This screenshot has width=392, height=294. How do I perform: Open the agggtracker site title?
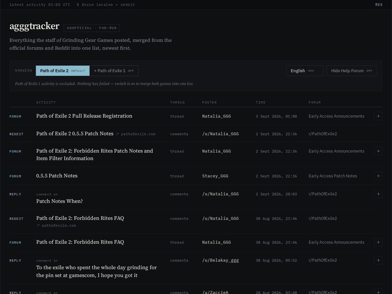coord(34,26)
